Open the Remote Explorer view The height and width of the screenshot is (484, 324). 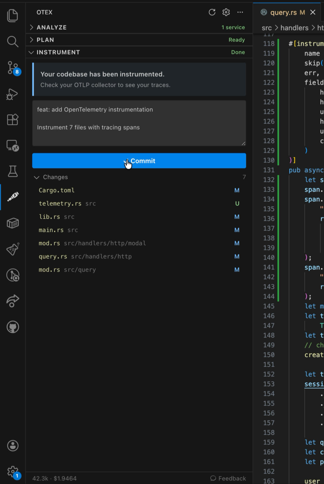[12, 146]
